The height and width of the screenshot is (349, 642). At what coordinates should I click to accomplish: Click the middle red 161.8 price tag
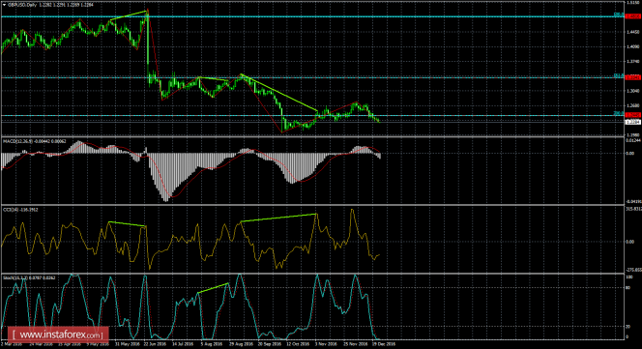(x=633, y=77)
